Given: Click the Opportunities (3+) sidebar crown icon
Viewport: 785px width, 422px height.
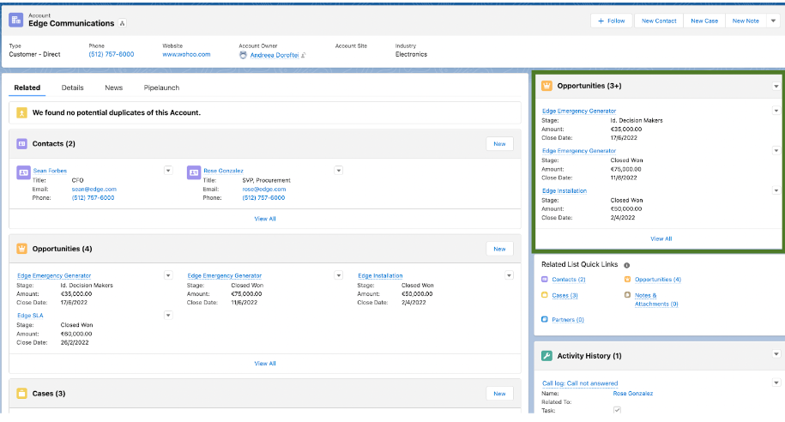Looking at the screenshot, I should tap(546, 86).
